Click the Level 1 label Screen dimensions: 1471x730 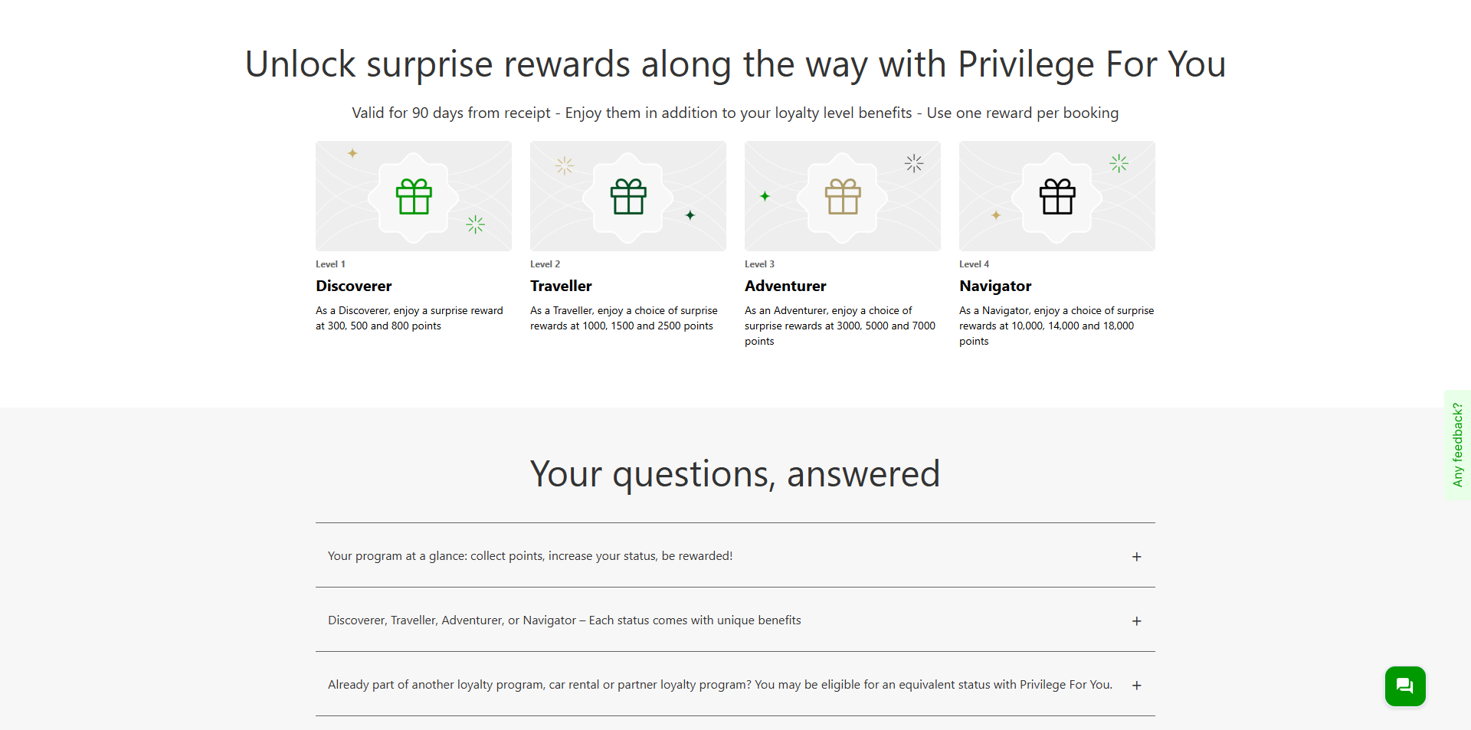click(330, 264)
